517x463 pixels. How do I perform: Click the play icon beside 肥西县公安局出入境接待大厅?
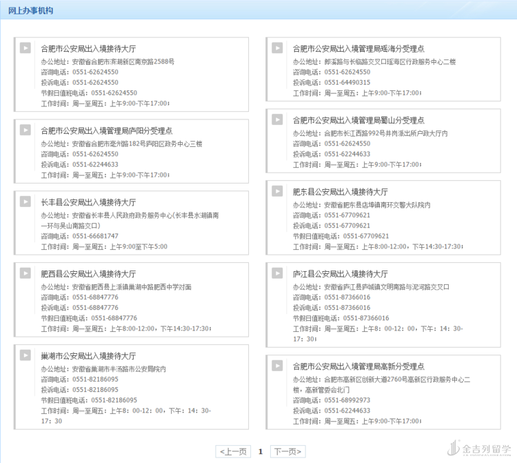(26, 273)
